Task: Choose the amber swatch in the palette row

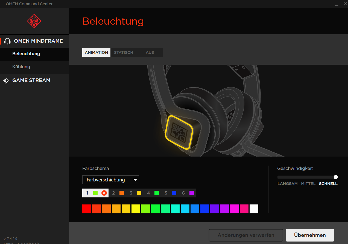Action: (116, 209)
